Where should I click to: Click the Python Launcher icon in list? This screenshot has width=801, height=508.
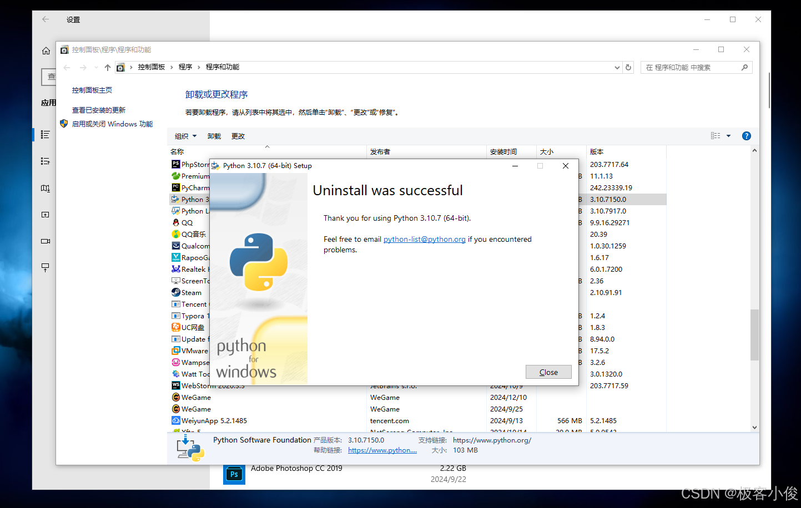pyautogui.click(x=175, y=211)
